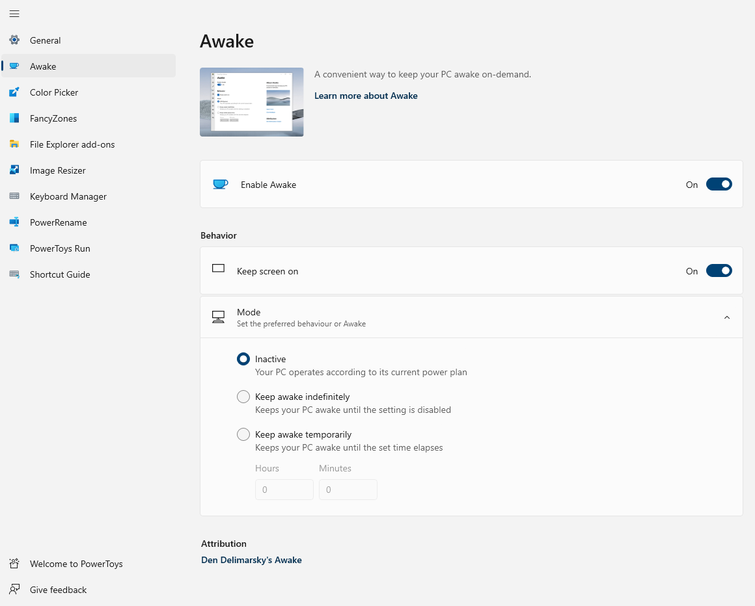Click Den Delimarsky's Awake attribution link
This screenshot has width=755, height=606.
pyautogui.click(x=251, y=560)
